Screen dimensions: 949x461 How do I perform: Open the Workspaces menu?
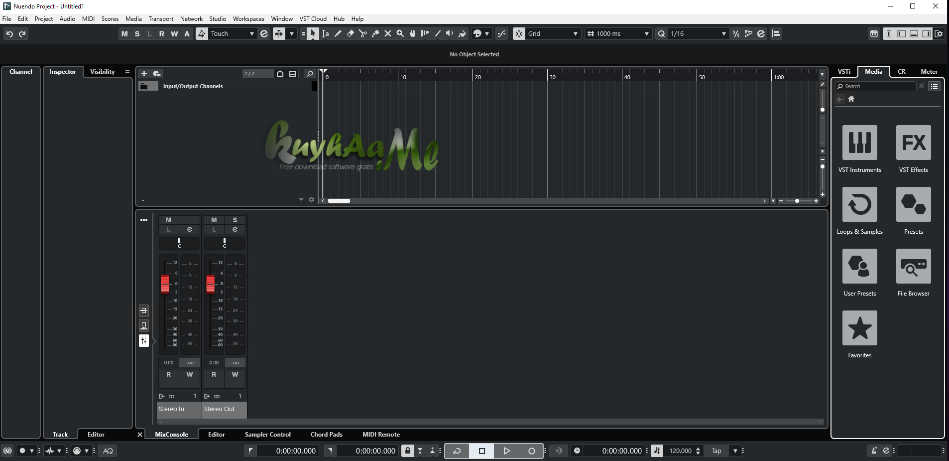pyautogui.click(x=248, y=19)
